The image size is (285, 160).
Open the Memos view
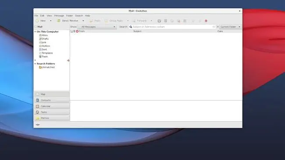[x=52, y=118]
